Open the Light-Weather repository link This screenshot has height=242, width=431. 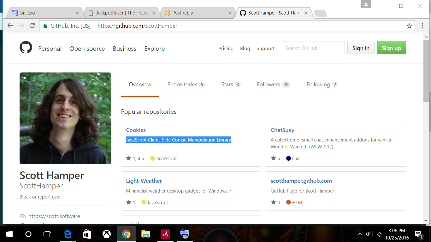[x=144, y=181]
